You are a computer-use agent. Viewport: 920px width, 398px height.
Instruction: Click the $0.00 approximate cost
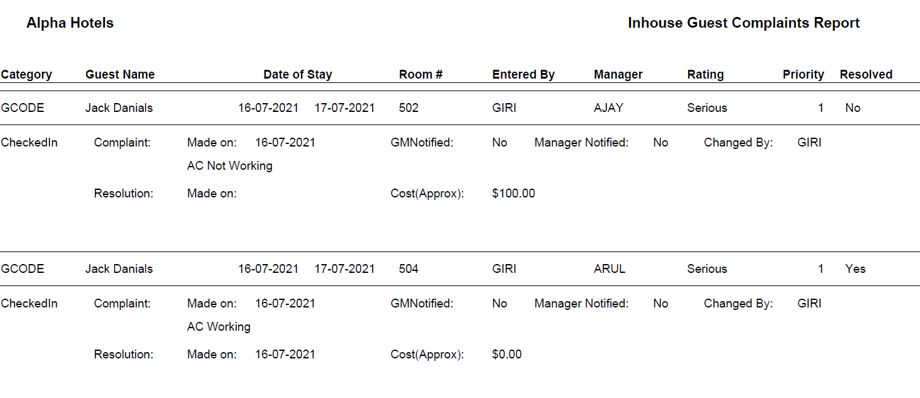tap(507, 355)
